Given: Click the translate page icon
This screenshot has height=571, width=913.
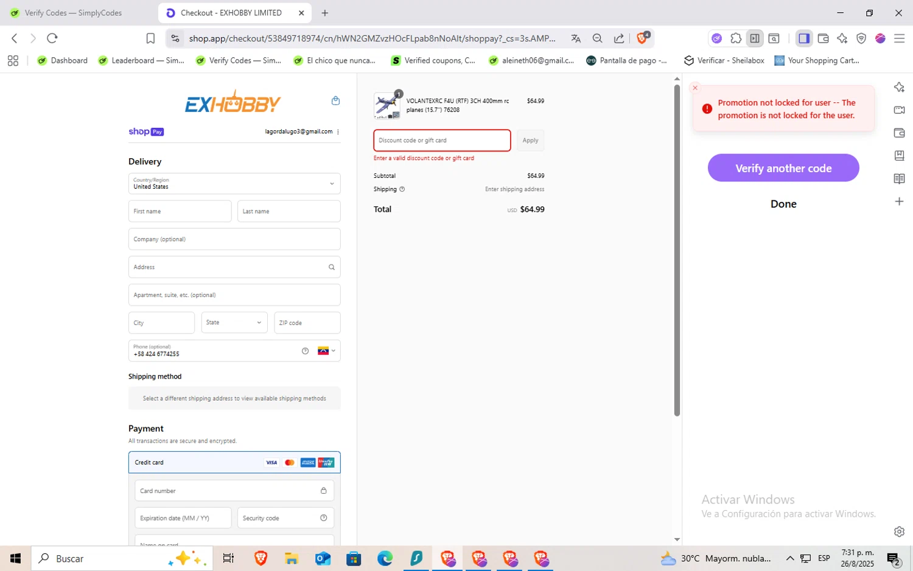Looking at the screenshot, I should 576,38.
